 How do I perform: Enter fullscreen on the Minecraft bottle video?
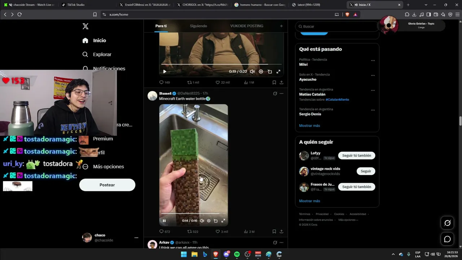pos(223,221)
